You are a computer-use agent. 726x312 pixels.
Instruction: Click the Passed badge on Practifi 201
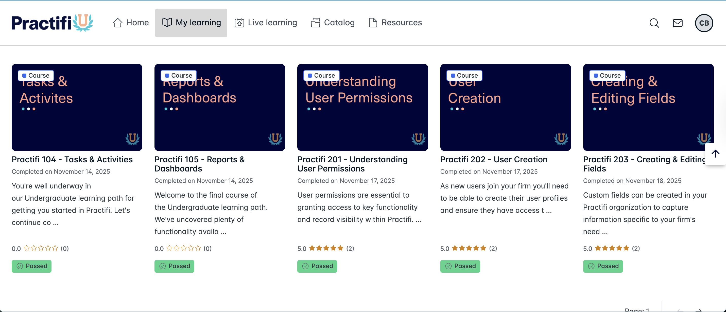coord(317,266)
